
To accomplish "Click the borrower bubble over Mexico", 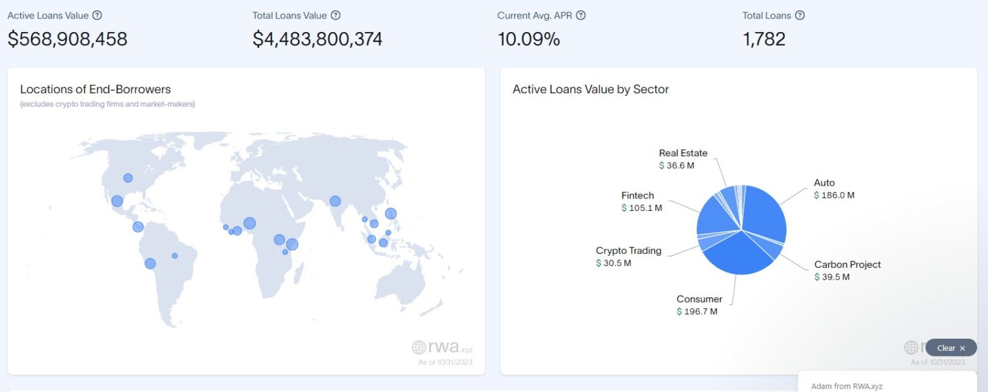I will tap(117, 201).
